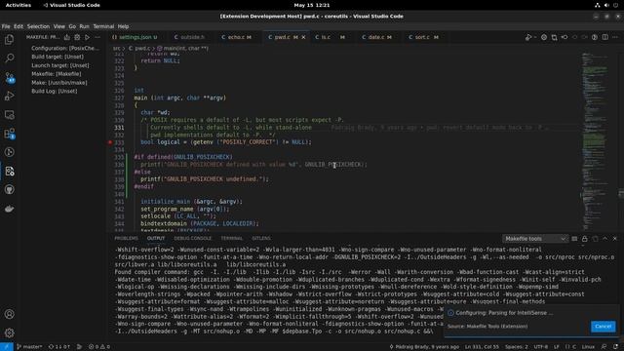This screenshot has height=351, width=624.
Task: Open the Search view icon
Action: tap(9, 58)
